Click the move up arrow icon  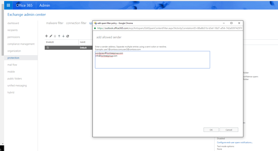(59, 36)
